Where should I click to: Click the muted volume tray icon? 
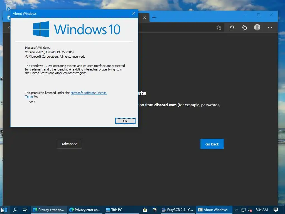click(x=250, y=210)
